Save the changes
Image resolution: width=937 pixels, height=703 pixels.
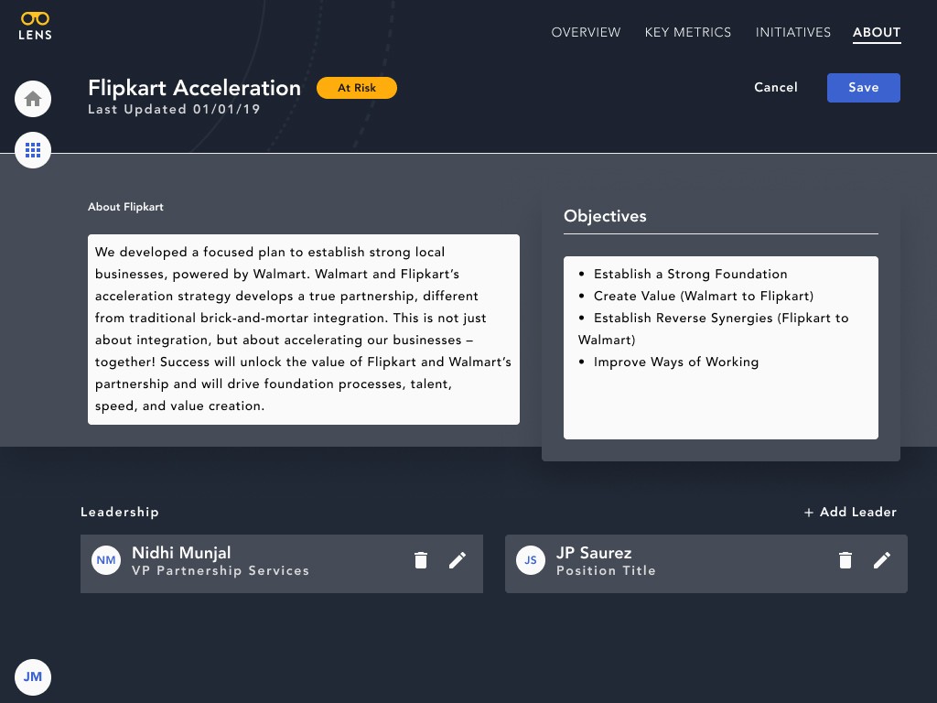tap(864, 88)
